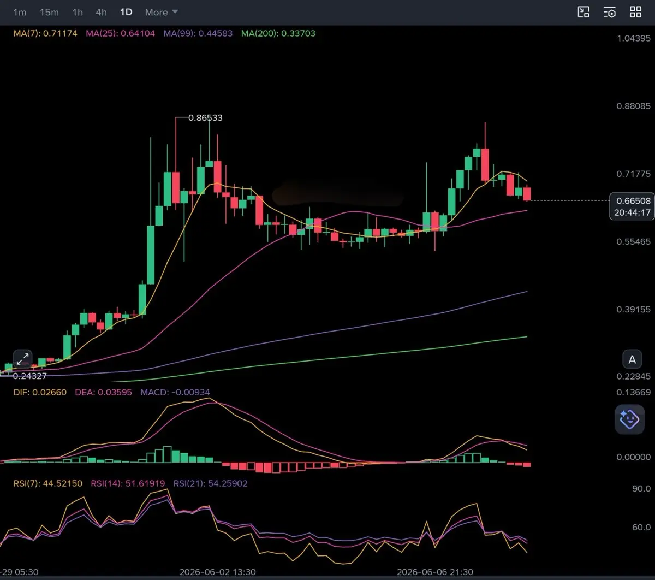Viewport: 655px width, 580px height.
Task: Click the 0.88085 price axis label
Action: (x=633, y=106)
